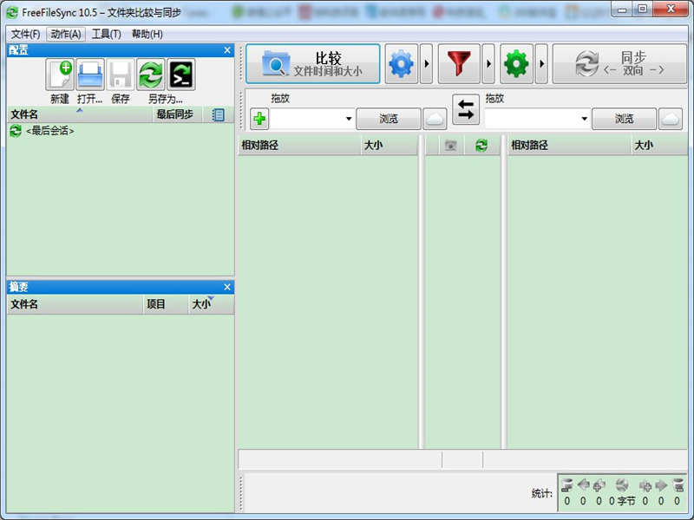694x520 pixels.
Task: Close the 配置 configuration panel
Action: [x=227, y=50]
